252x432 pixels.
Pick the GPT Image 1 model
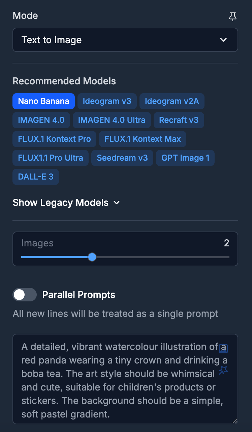pos(185,158)
